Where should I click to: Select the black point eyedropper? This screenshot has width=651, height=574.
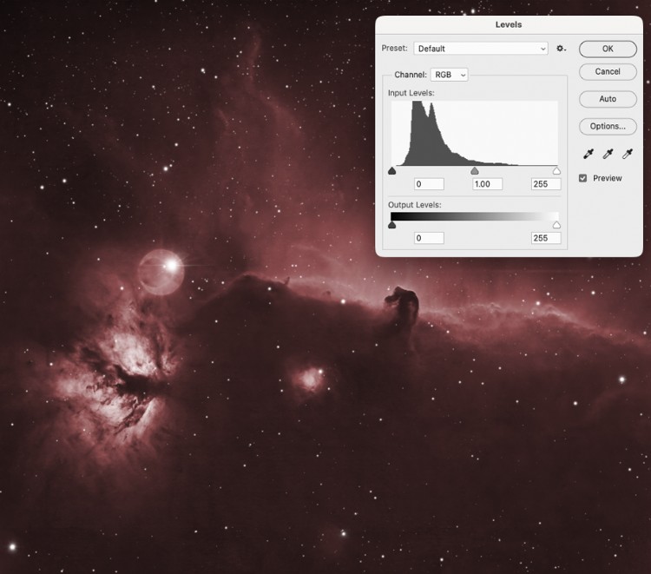(589, 154)
